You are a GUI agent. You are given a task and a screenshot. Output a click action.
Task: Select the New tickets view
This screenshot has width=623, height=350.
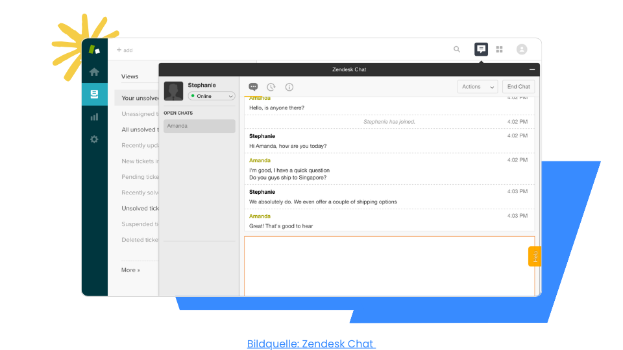140,161
